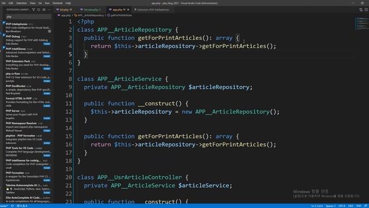The image size is (369, 208).
Task: Open extensions panel more actions menu
Action: click(x=49, y=10)
